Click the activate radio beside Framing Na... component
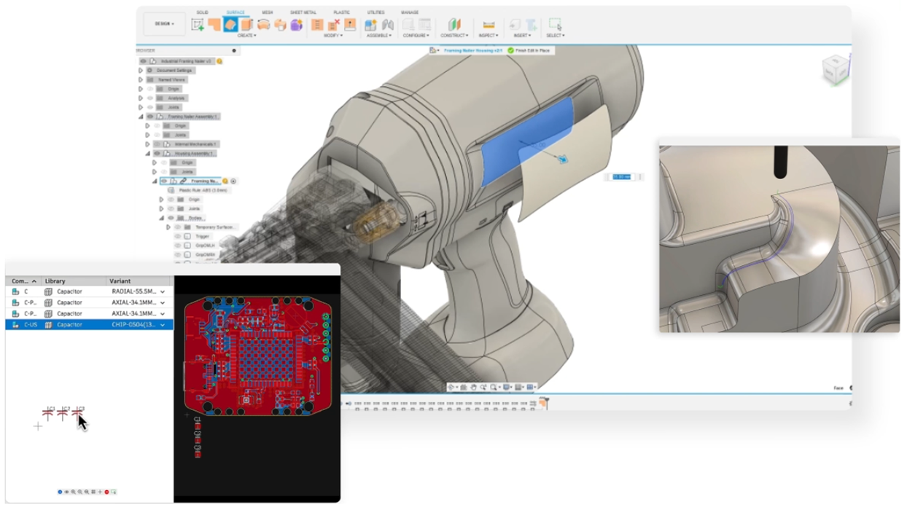Viewport: 907px width, 510px height. pos(233,181)
